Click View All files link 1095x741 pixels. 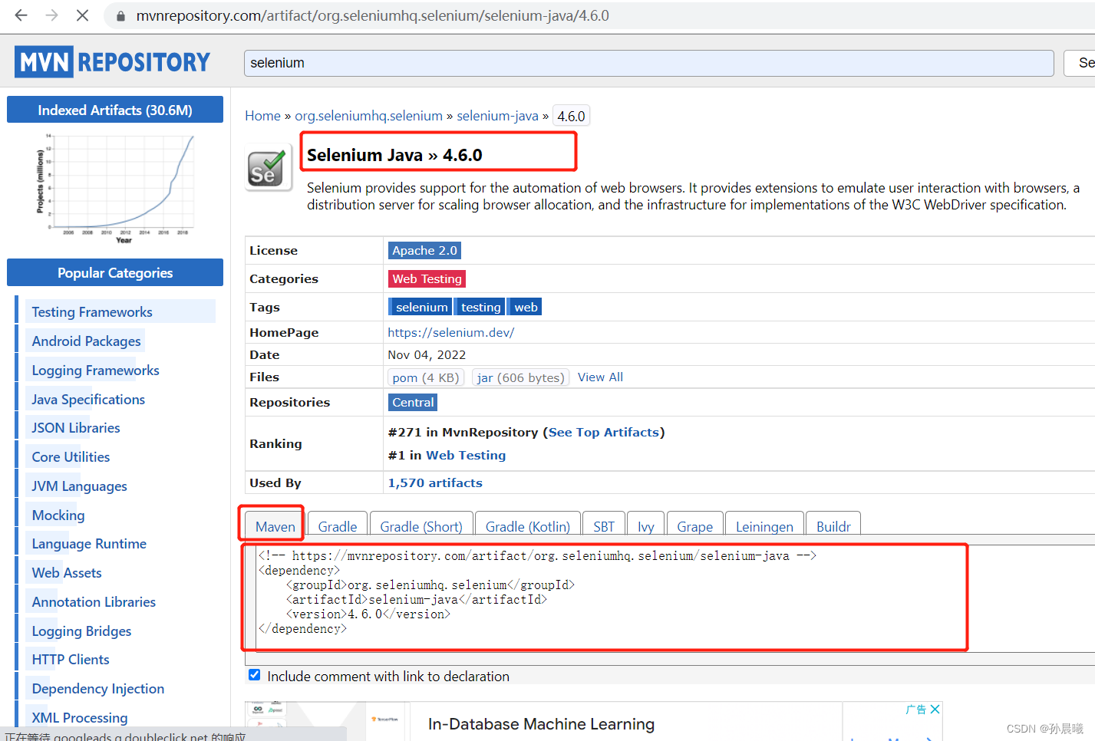[x=600, y=377]
